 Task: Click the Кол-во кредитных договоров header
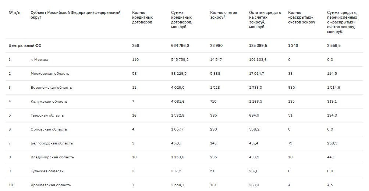(x=142, y=17)
